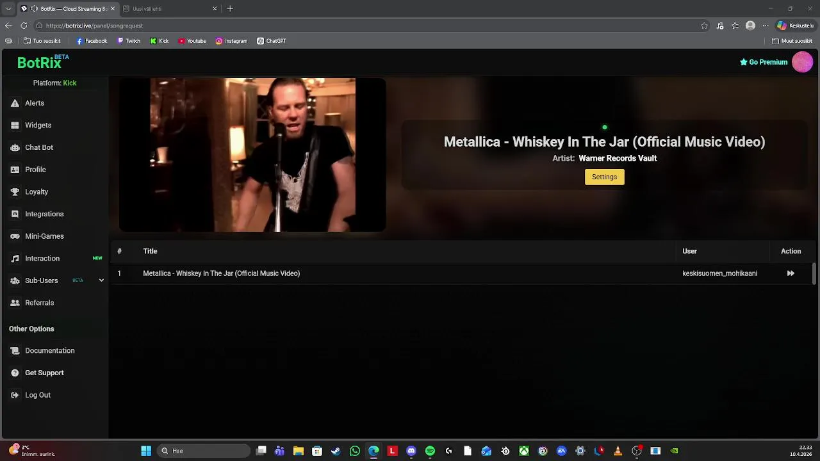Open WhatsApp from the taskbar
This screenshot has height=461, width=820.
pyautogui.click(x=354, y=451)
